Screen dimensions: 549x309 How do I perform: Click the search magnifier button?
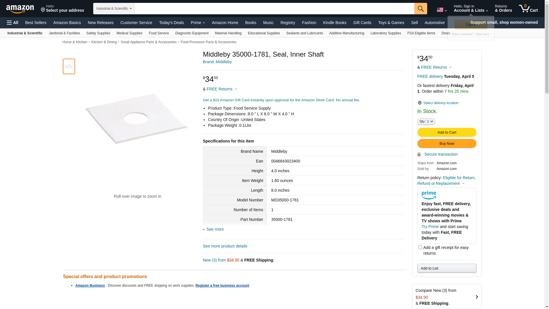point(421,9)
